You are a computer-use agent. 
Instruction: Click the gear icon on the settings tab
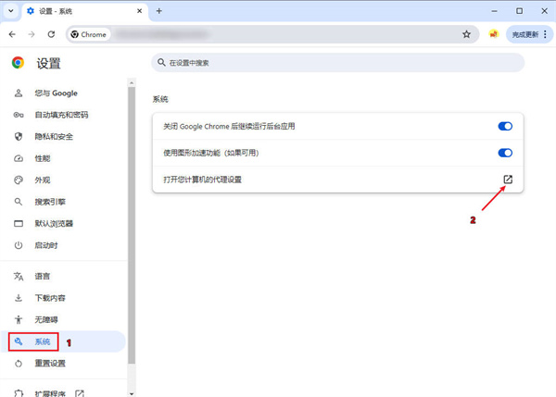click(31, 11)
